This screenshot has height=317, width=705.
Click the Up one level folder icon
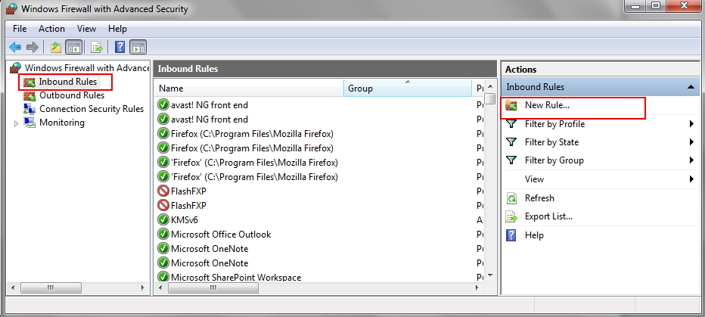pos(56,47)
